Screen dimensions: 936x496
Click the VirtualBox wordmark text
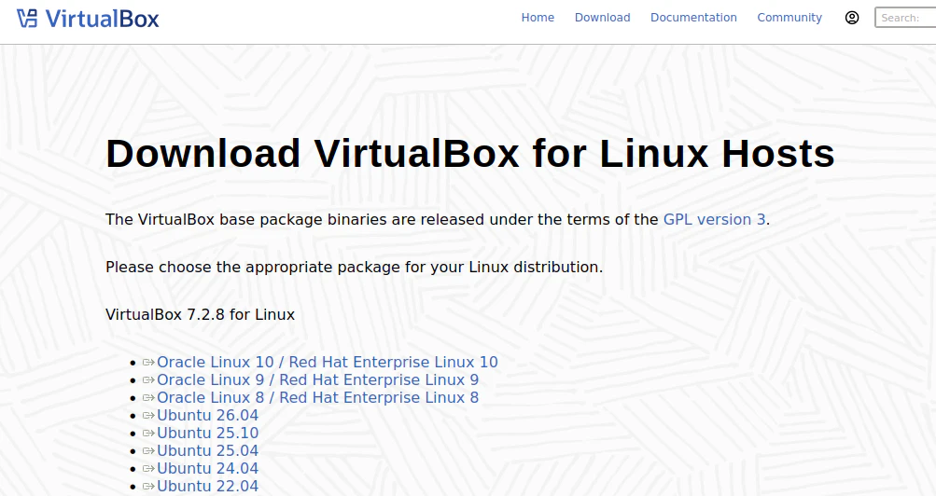tap(102, 19)
